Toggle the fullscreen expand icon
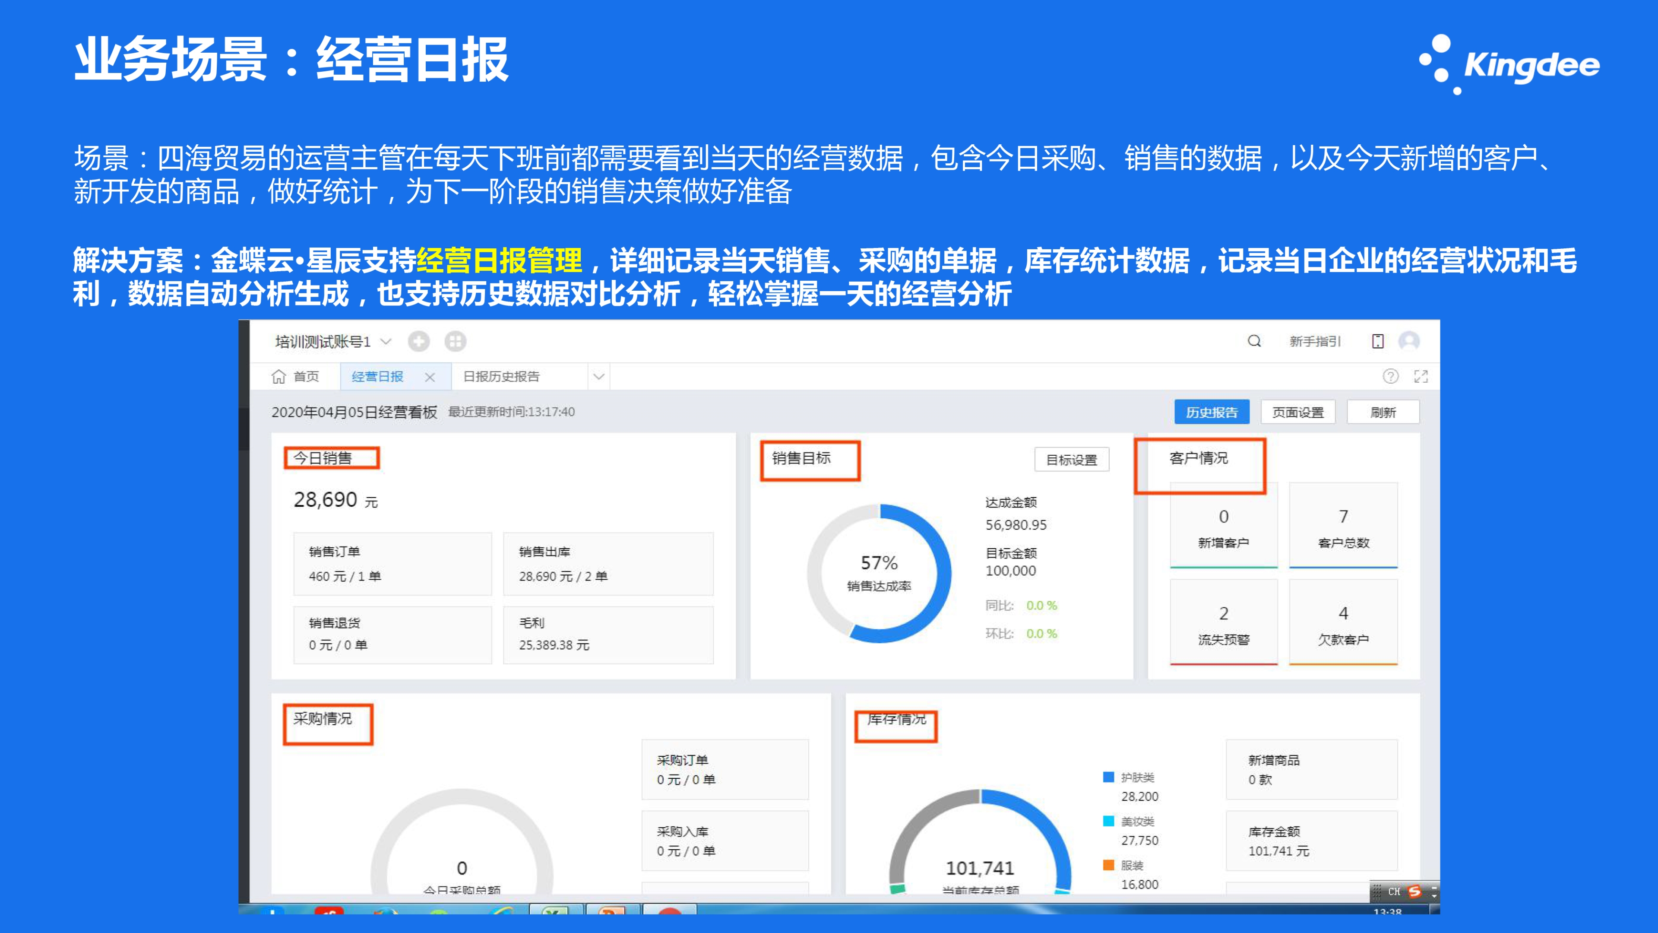The width and height of the screenshot is (1658, 933). coord(1421,376)
